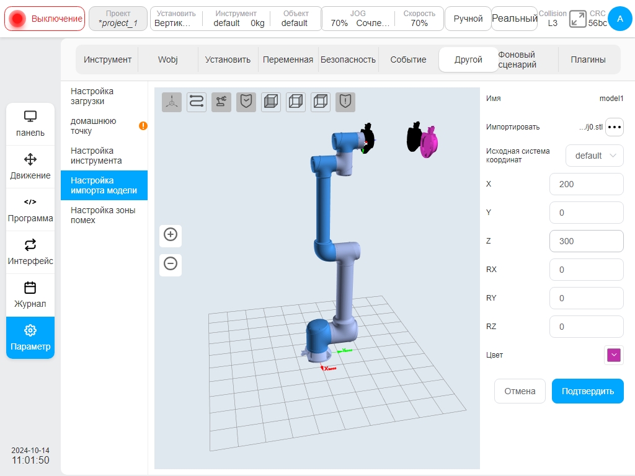Screen dimensions: 635x476
Task: Toggle shield exclamation warning zone icon
Action: (345, 102)
